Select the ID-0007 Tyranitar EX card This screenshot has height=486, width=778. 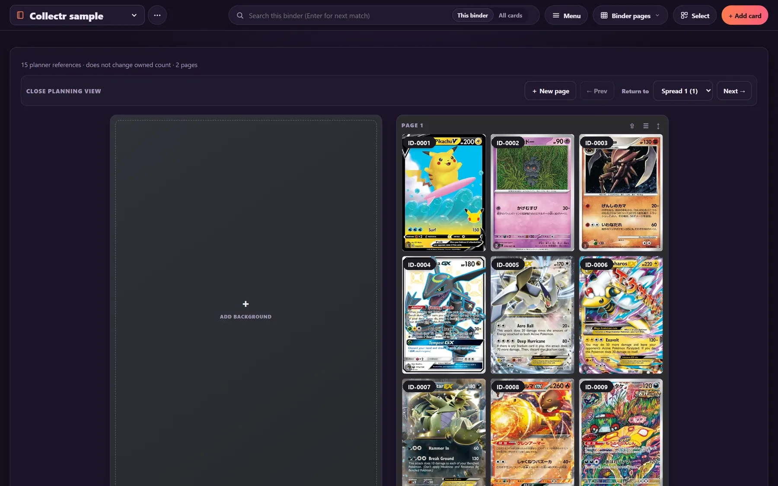point(443,432)
